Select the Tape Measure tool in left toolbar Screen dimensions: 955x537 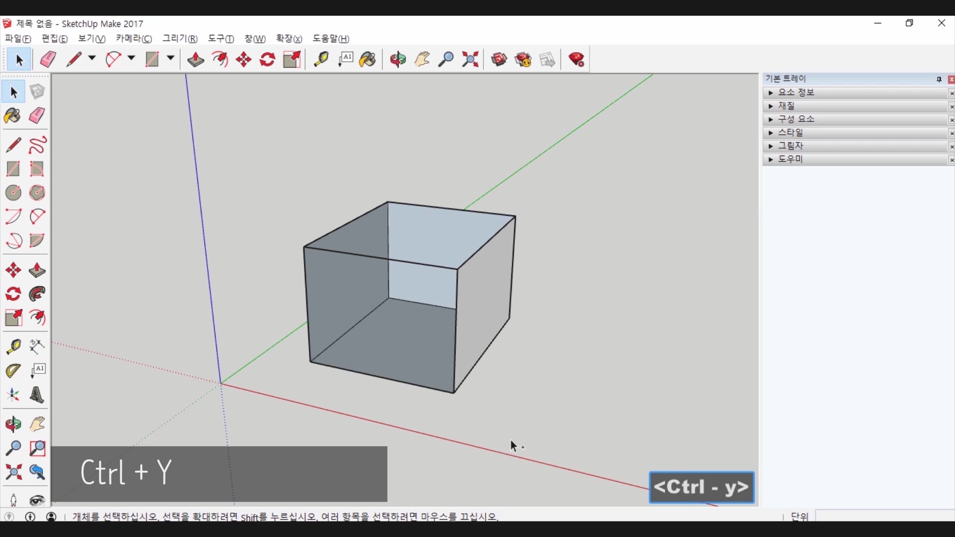tap(13, 347)
